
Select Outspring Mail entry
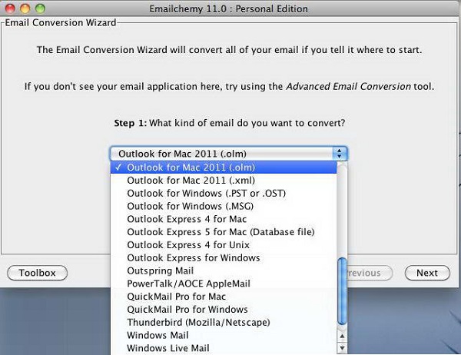224,270
